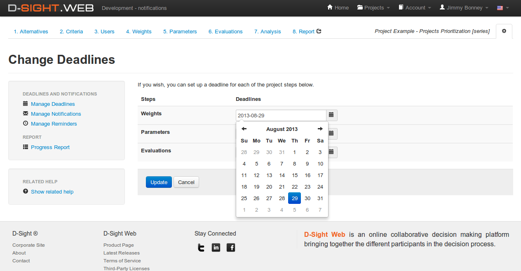The height and width of the screenshot is (271, 521).
Task: Click the LinkedIn icon in footer
Action: pos(216,248)
